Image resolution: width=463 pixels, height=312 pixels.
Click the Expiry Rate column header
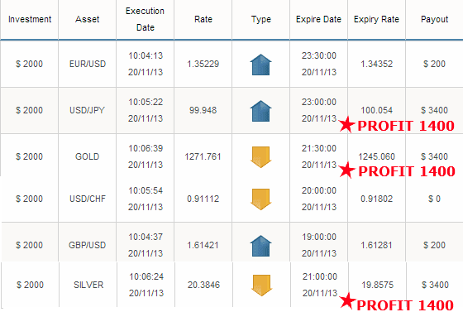[376, 19]
